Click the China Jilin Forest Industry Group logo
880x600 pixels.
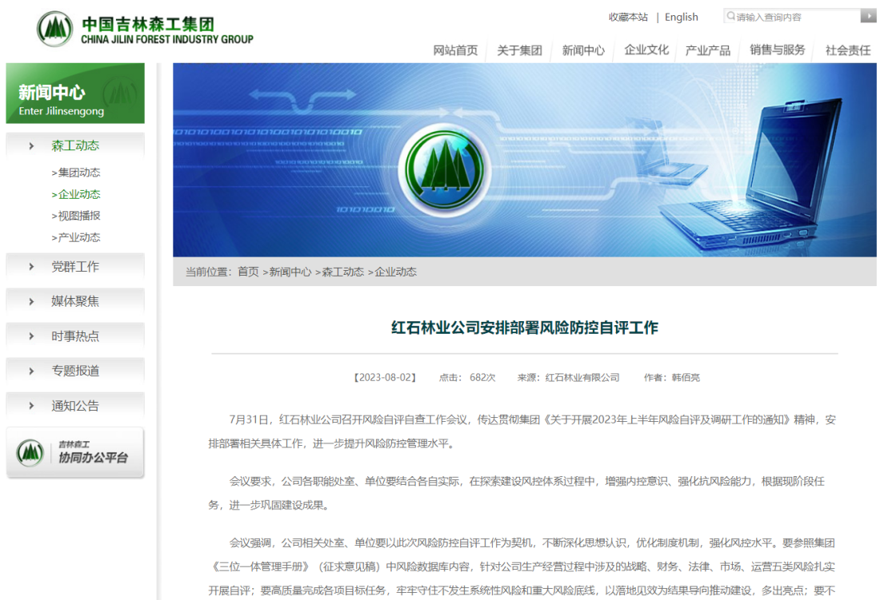(x=145, y=30)
